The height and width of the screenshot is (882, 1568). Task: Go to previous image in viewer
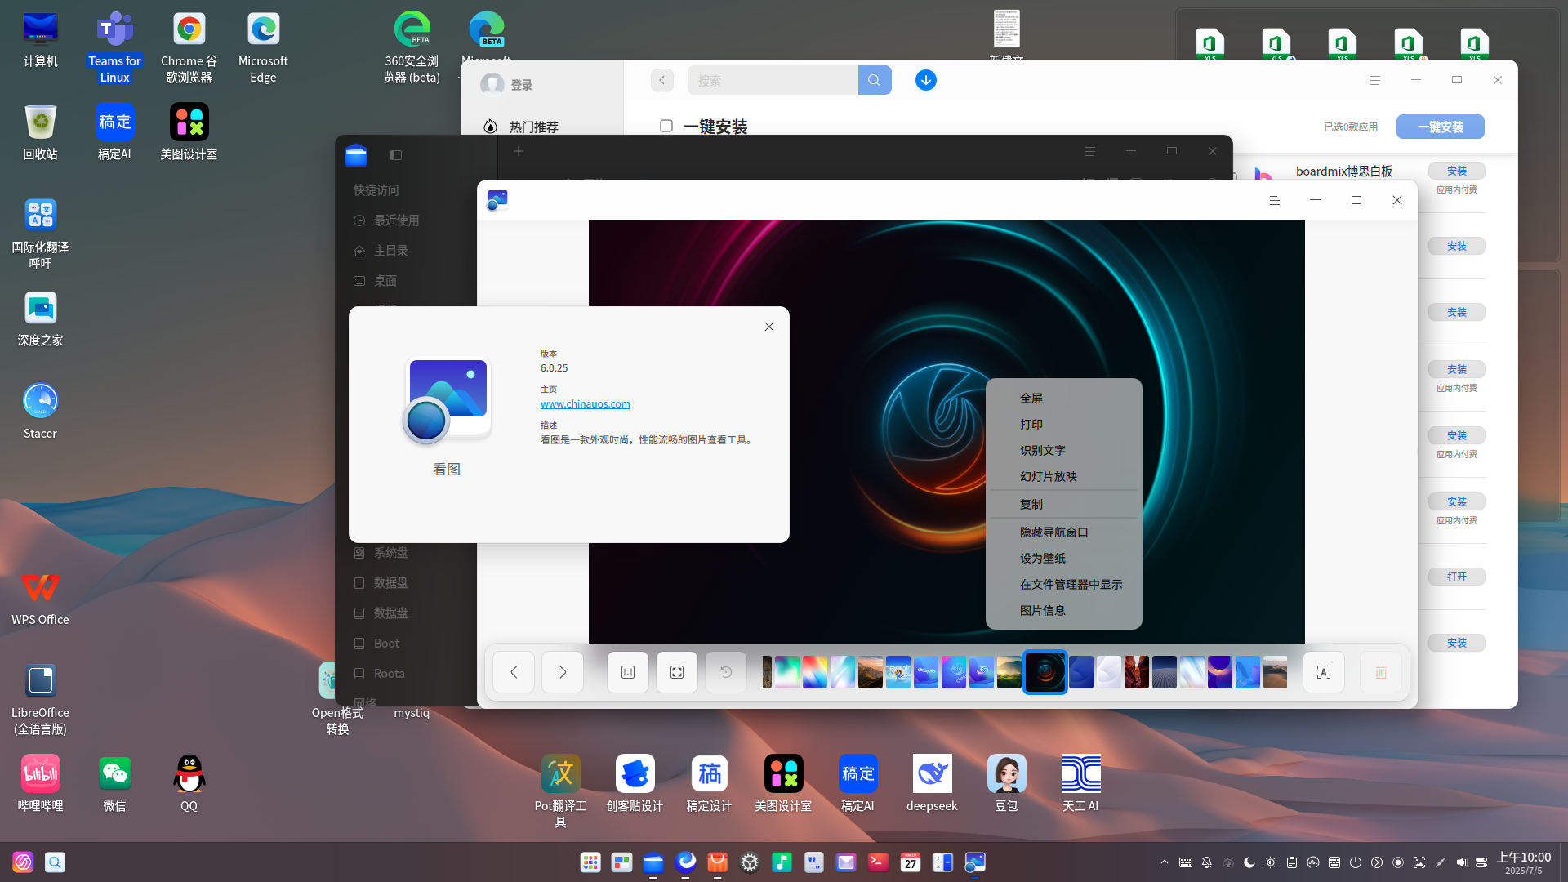coord(514,672)
